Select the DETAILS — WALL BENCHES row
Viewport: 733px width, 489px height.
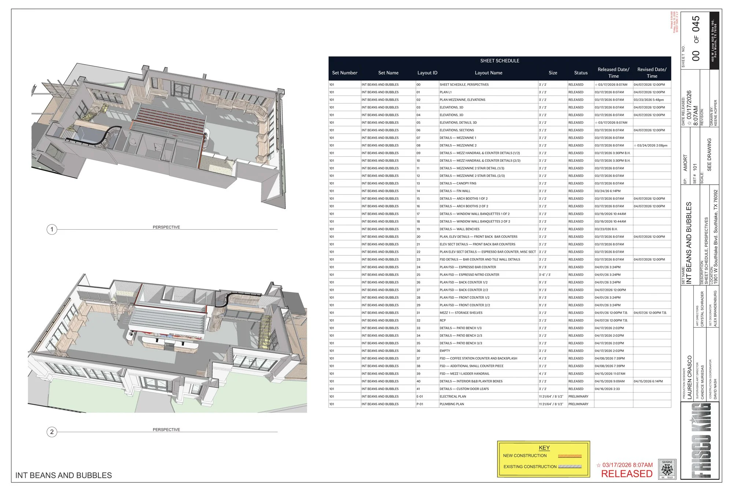(500, 229)
